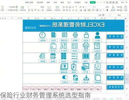
Task: Pick the red font color swatch
Action: 85,10
